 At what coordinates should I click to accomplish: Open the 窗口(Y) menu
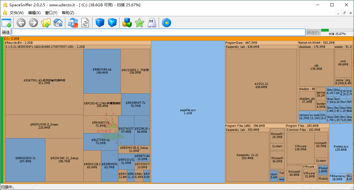tap(51, 13)
